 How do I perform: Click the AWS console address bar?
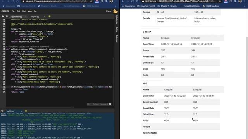point(57,1)
